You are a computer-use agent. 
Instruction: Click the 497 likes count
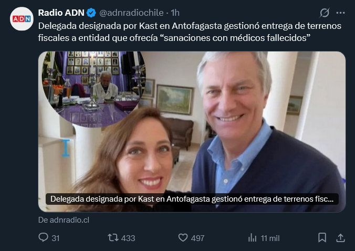point(197,238)
